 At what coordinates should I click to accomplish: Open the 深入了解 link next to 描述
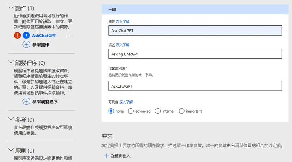point(123,45)
